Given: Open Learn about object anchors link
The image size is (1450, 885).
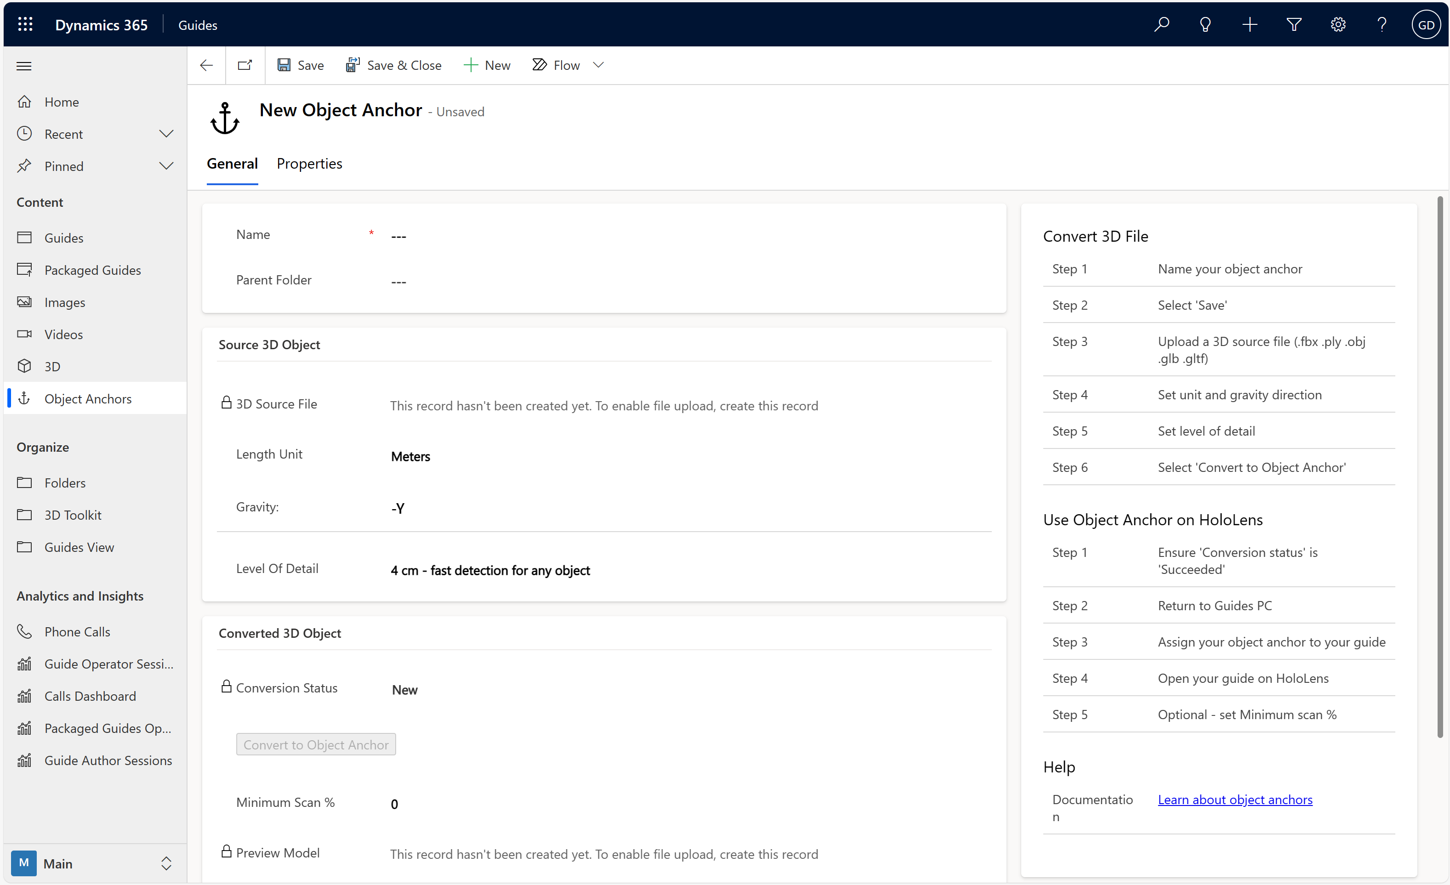Looking at the screenshot, I should click(x=1234, y=799).
